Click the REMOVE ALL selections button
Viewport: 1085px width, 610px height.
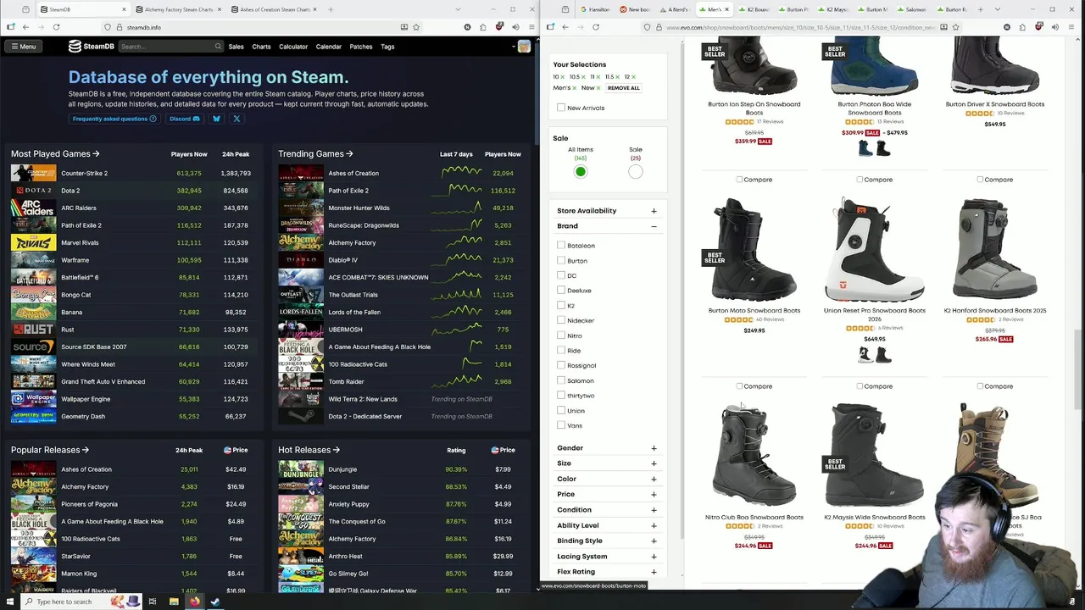[624, 88]
